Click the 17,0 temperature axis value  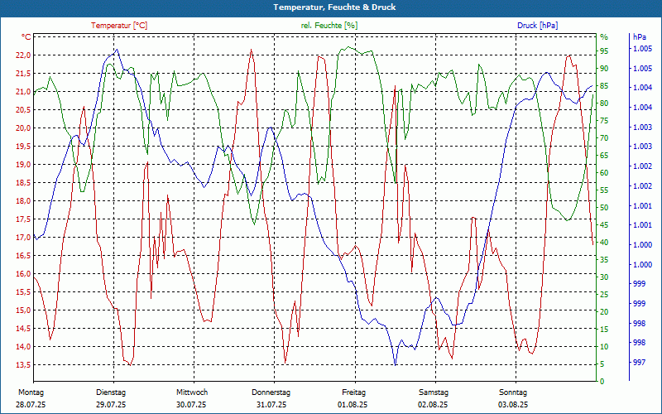tap(23, 238)
